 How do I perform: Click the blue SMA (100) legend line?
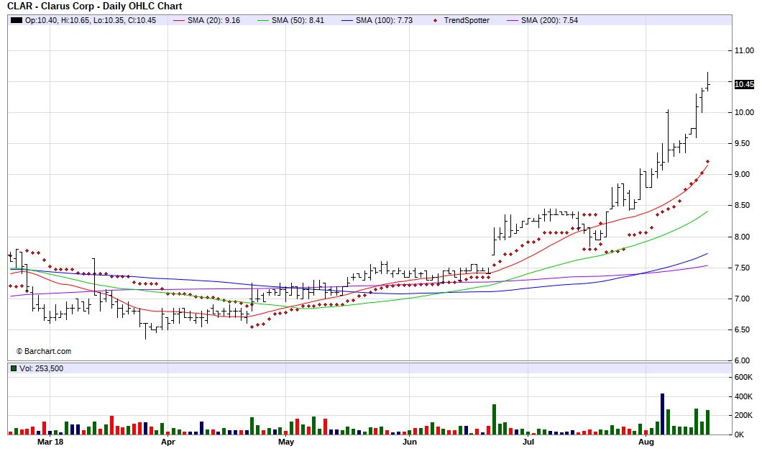point(347,20)
